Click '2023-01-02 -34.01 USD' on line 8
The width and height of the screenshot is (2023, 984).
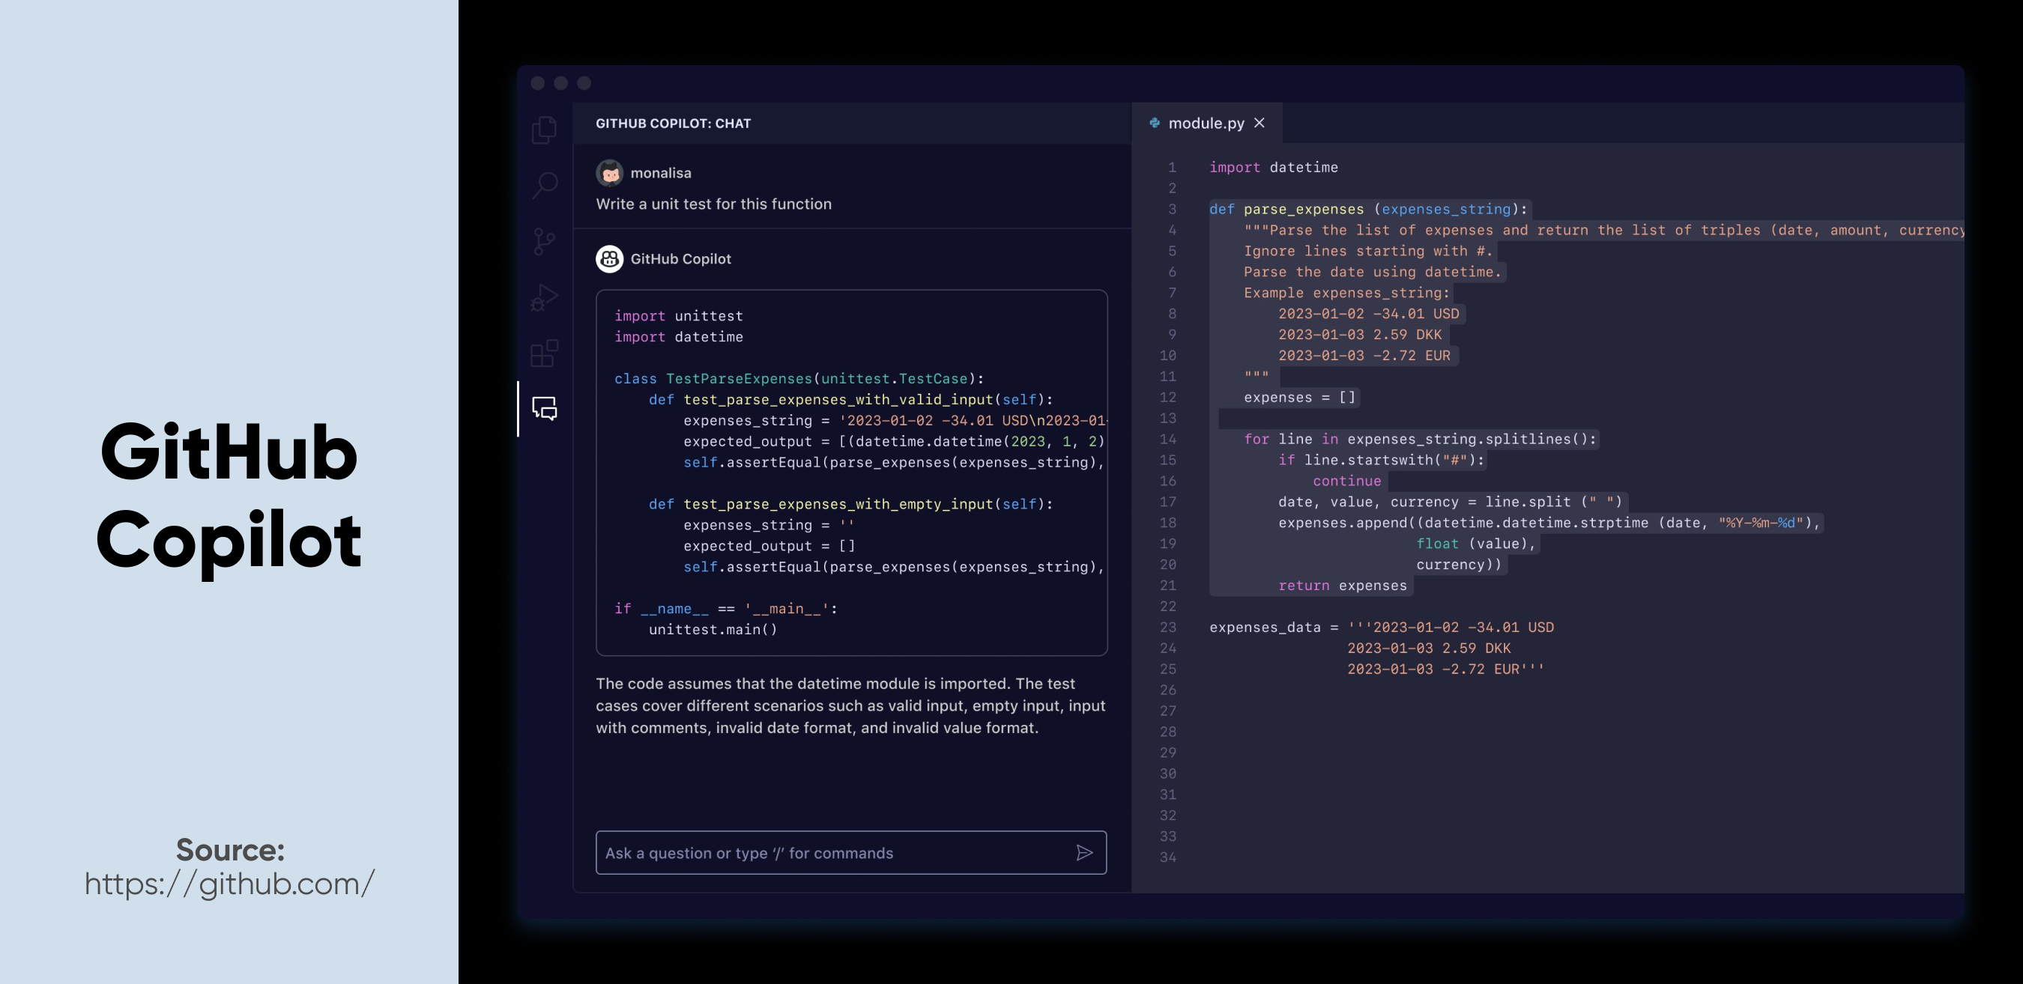1368,313
